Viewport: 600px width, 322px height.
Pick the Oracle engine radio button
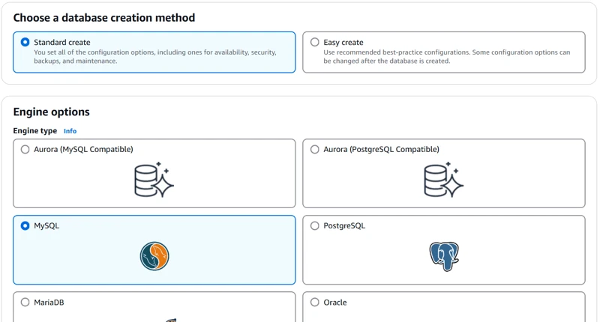(315, 303)
